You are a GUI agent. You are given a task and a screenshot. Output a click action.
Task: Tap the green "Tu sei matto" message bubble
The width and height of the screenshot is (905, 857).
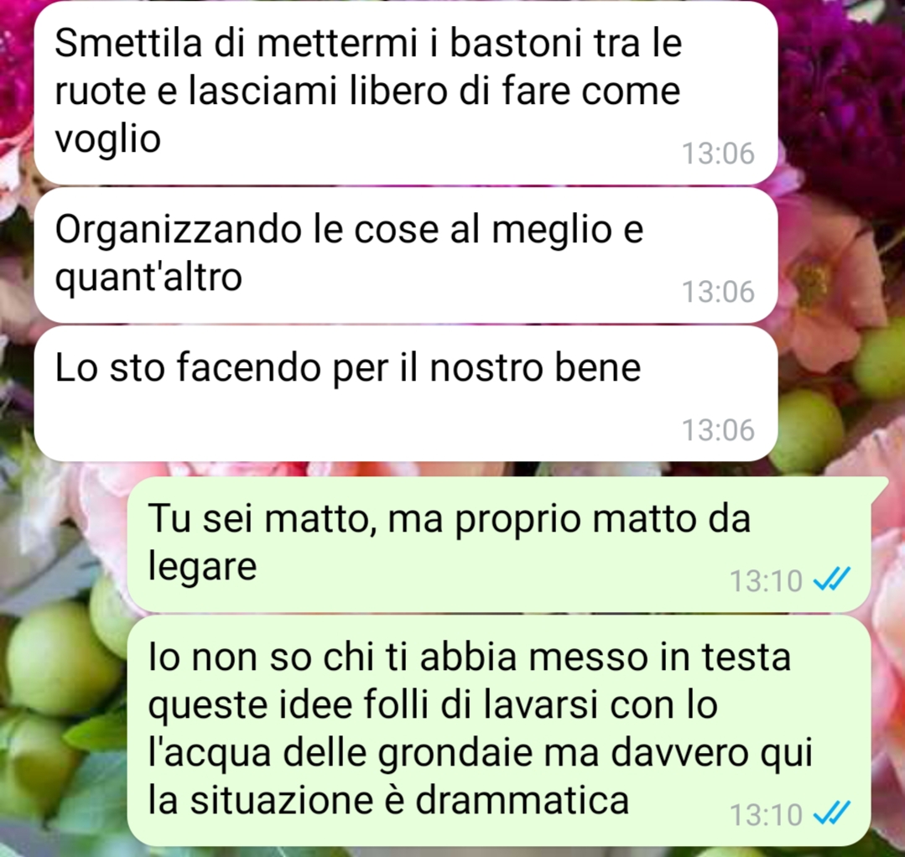click(499, 544)
